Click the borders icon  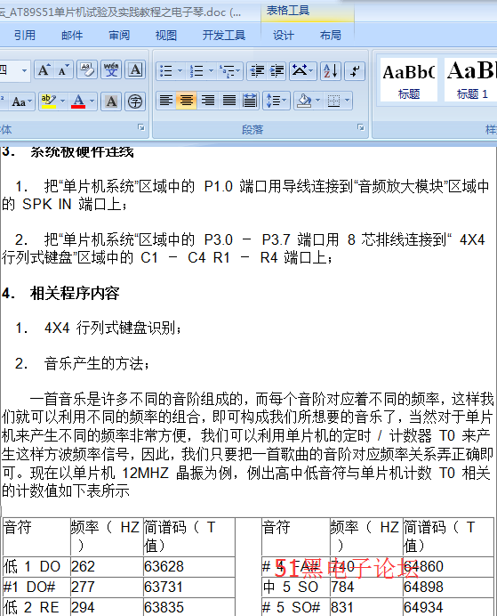[333, 101]
